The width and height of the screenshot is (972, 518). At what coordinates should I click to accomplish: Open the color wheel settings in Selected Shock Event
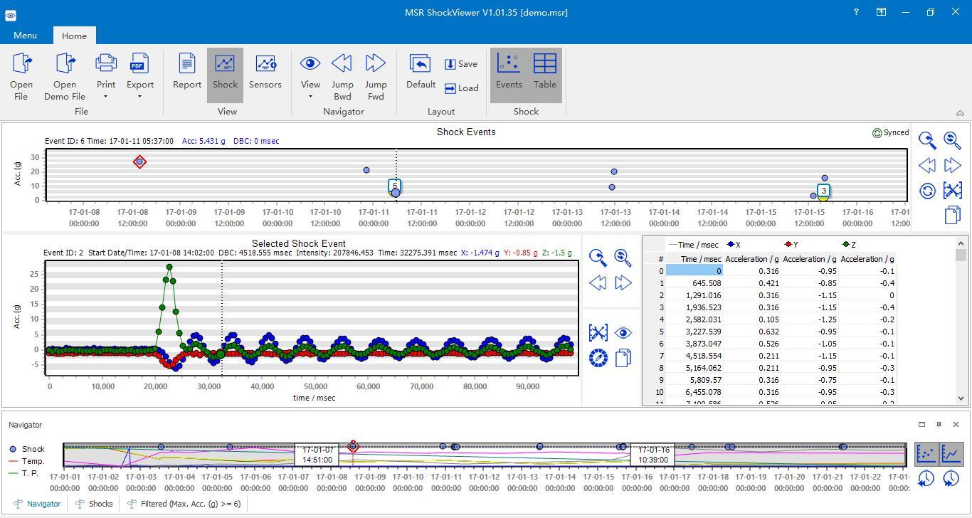click(x=598, y=358)
